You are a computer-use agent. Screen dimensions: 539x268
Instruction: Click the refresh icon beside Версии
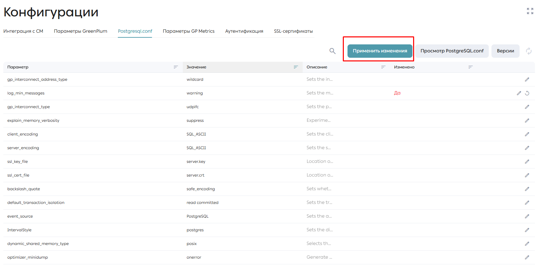coord(529,51)
